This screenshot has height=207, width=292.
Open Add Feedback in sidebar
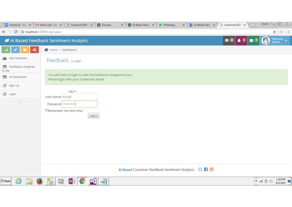click(20, 58)
